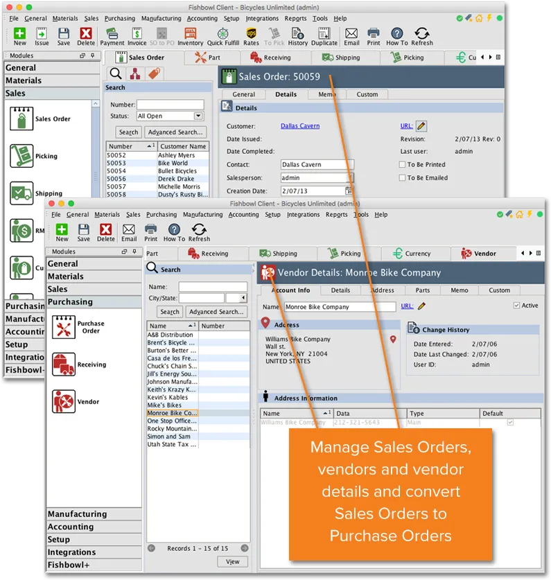Click Advanced Search in Vendor search panel
This screenshot has width=551, height=580.
[216, 312]
